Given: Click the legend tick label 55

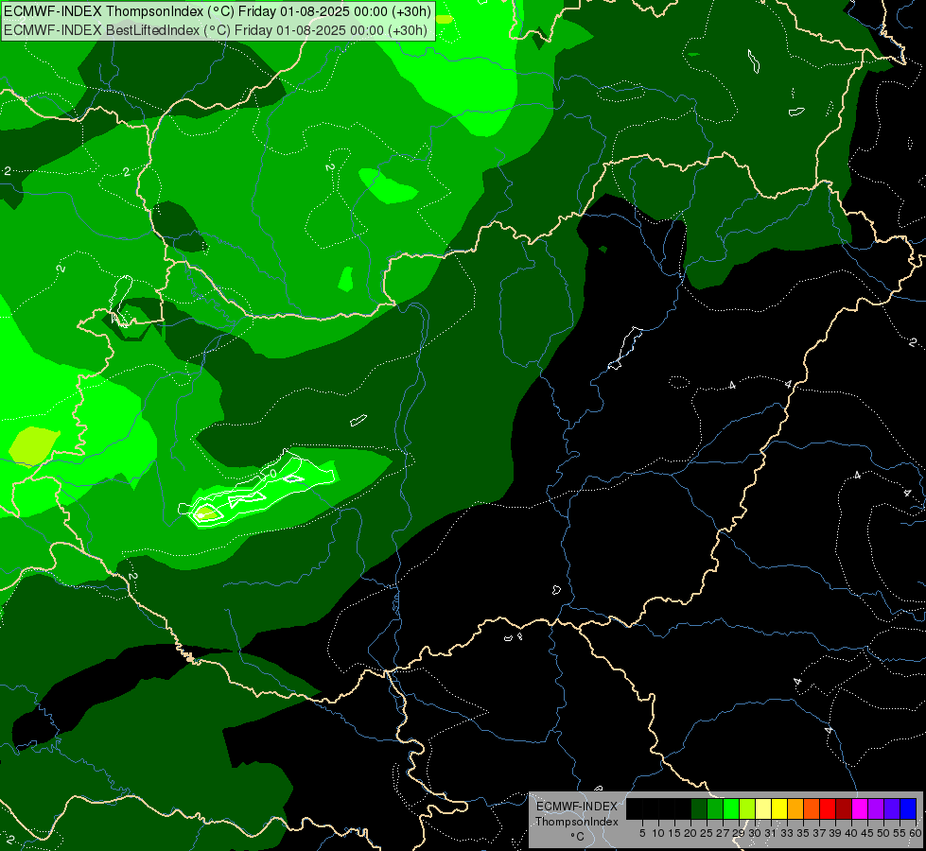Looking at the screenshot, I should 900,833.
